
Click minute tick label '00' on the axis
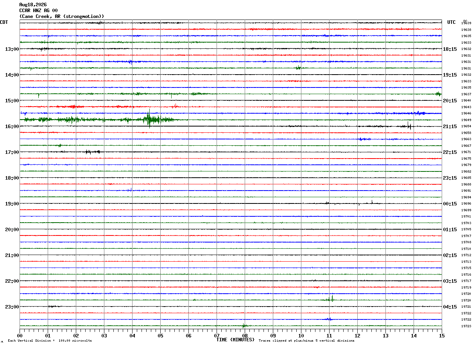click(20, 335)
